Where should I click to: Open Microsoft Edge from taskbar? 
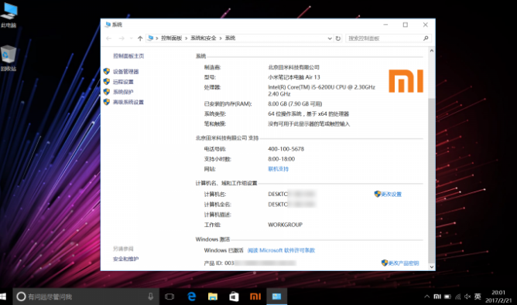pyautogui.click(x=192, y=297)
